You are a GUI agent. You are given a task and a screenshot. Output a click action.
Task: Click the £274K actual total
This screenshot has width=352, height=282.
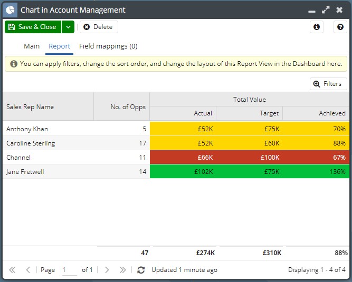[x=205, y=253]
